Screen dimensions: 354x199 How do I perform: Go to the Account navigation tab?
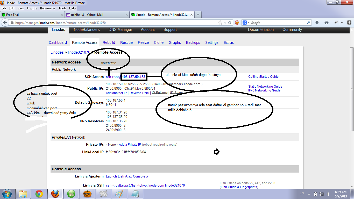pos(148,30)
